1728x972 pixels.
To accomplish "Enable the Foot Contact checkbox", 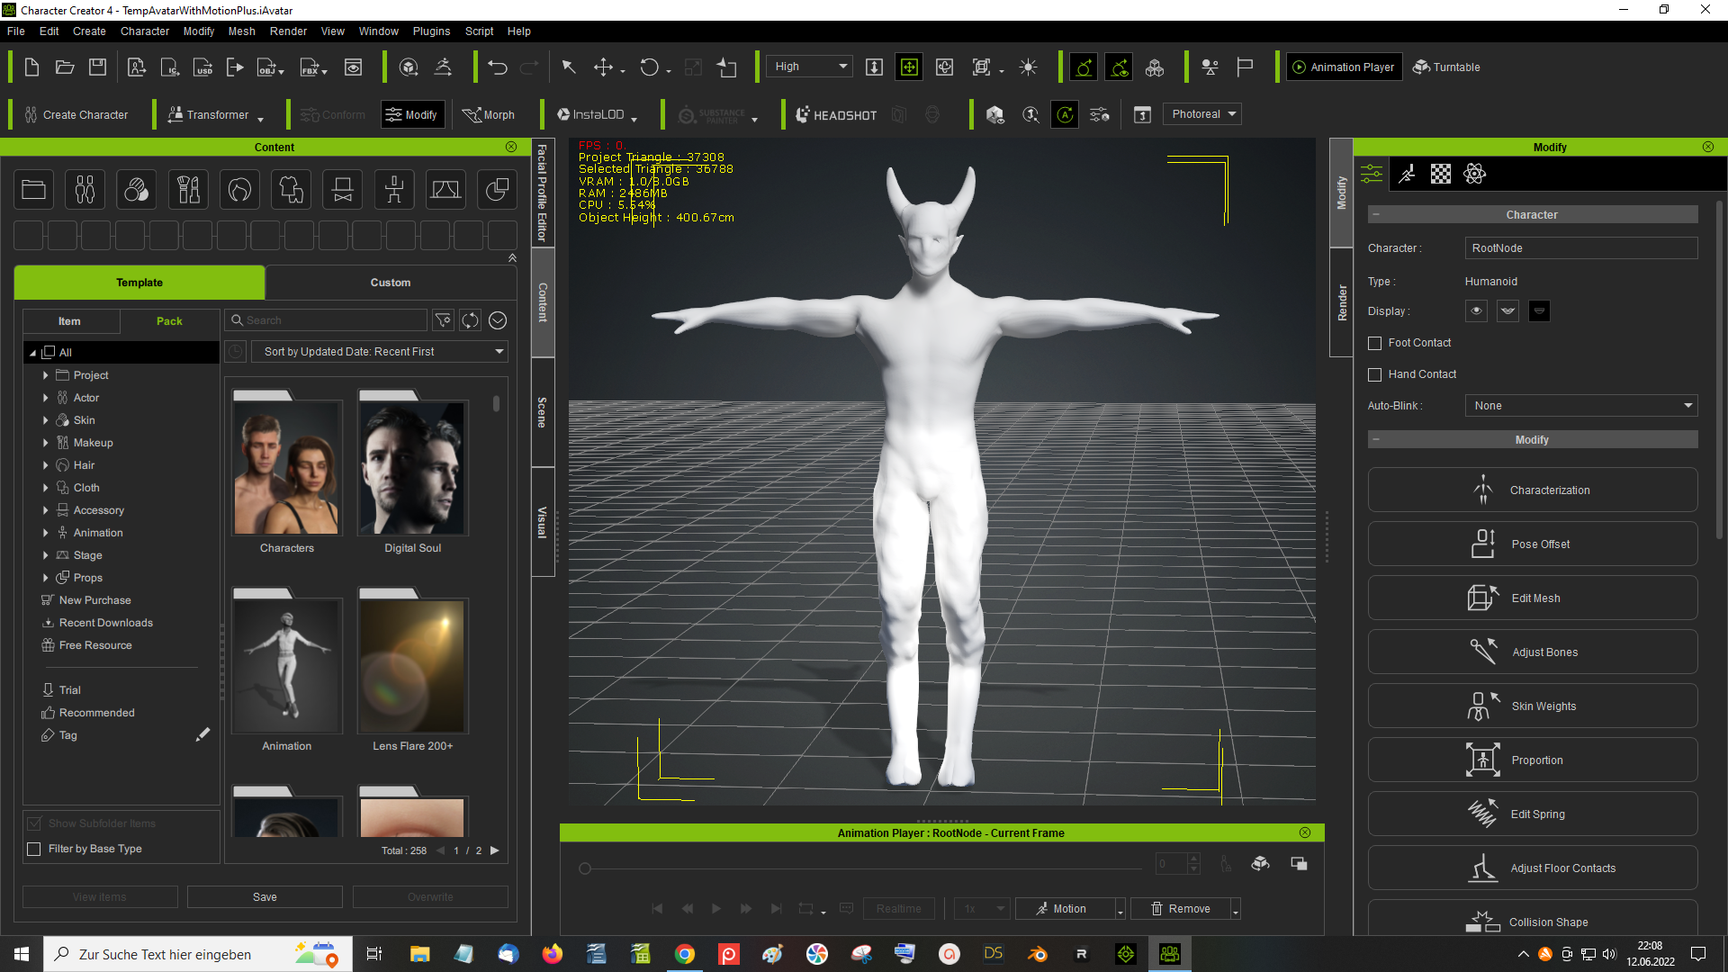I will point(1374,343).
